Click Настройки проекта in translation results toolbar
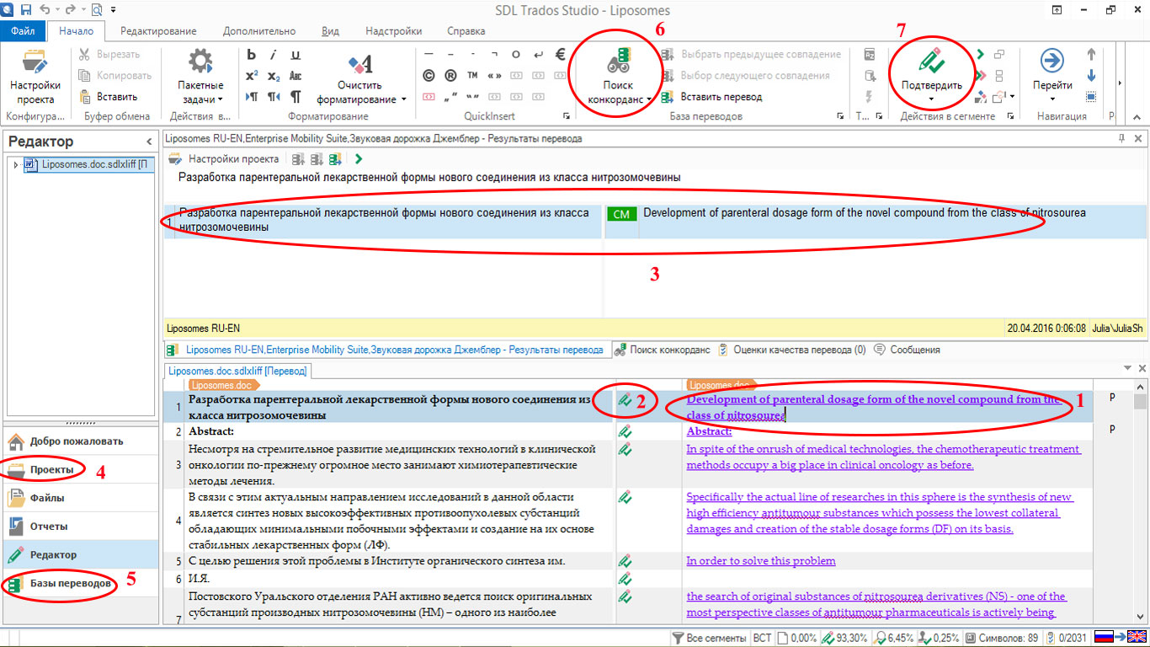1150x647 pixels. pyautogui.click(x=224, y=158)
